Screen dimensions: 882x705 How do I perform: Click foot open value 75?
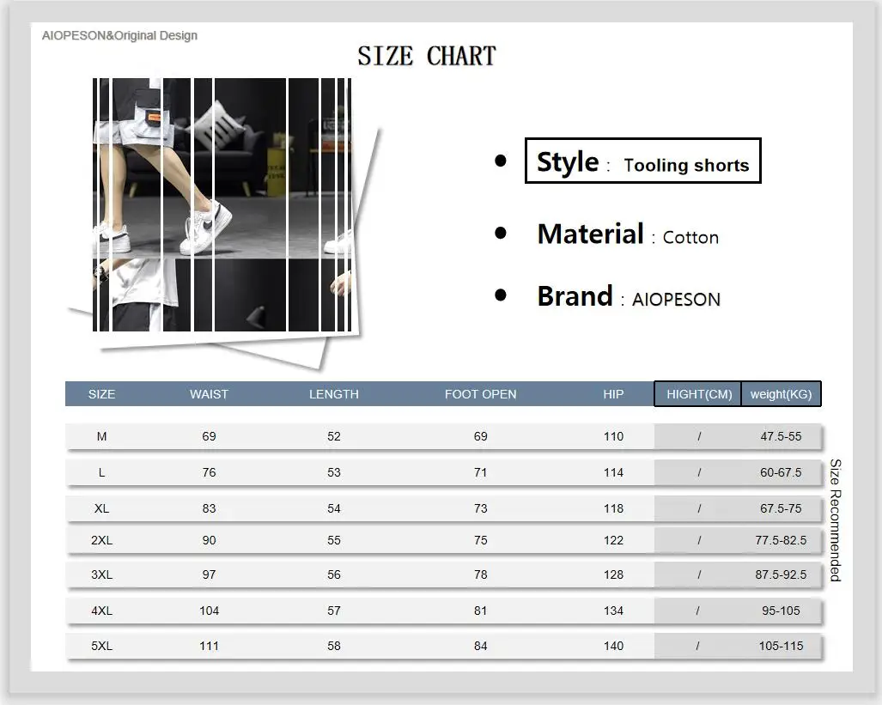(480, 540)
